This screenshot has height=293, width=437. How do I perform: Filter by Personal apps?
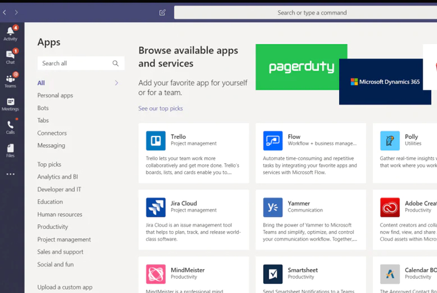click(x=55, y=95)
